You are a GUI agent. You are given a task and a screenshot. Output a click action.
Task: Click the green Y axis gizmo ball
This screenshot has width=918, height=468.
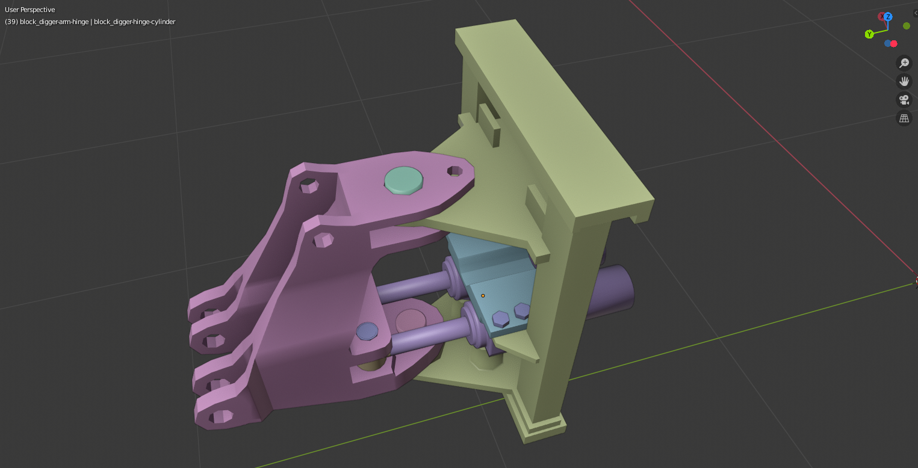[x=869, y=34]
